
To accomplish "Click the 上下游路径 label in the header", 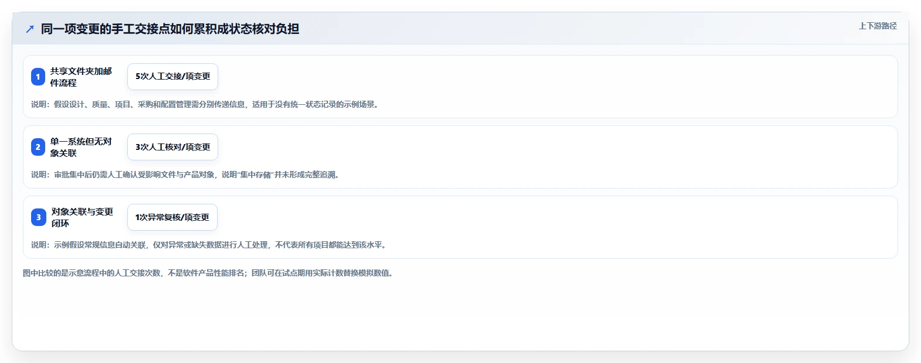I will pyautogui.click(x=878, y=26).
